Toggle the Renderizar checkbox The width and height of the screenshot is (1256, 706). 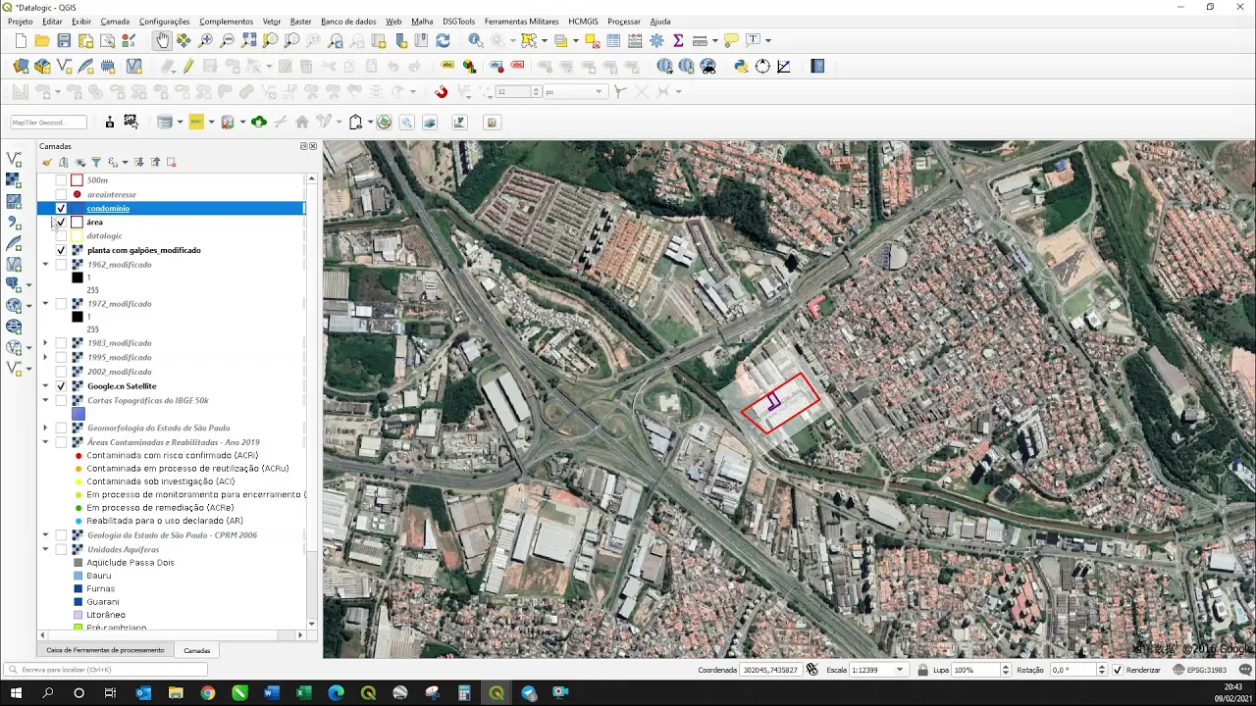[1117, 670]
